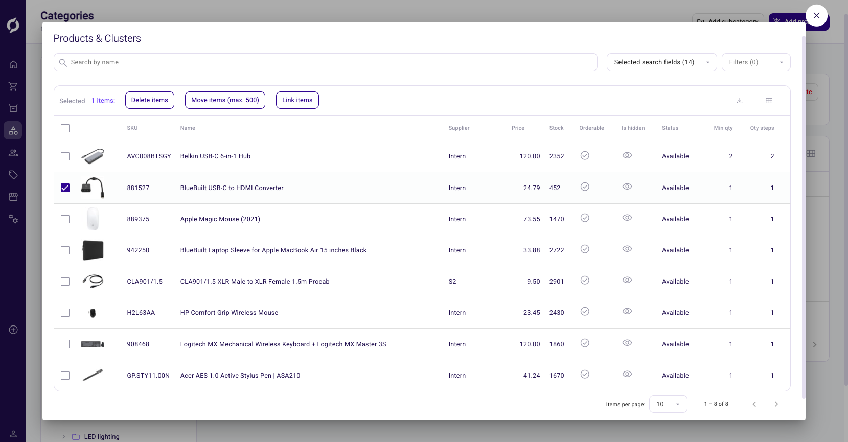Screen dimensions: 848x442
Task: Change items per page dropdown
Action: pyautogui.click(x=668, y=404)
